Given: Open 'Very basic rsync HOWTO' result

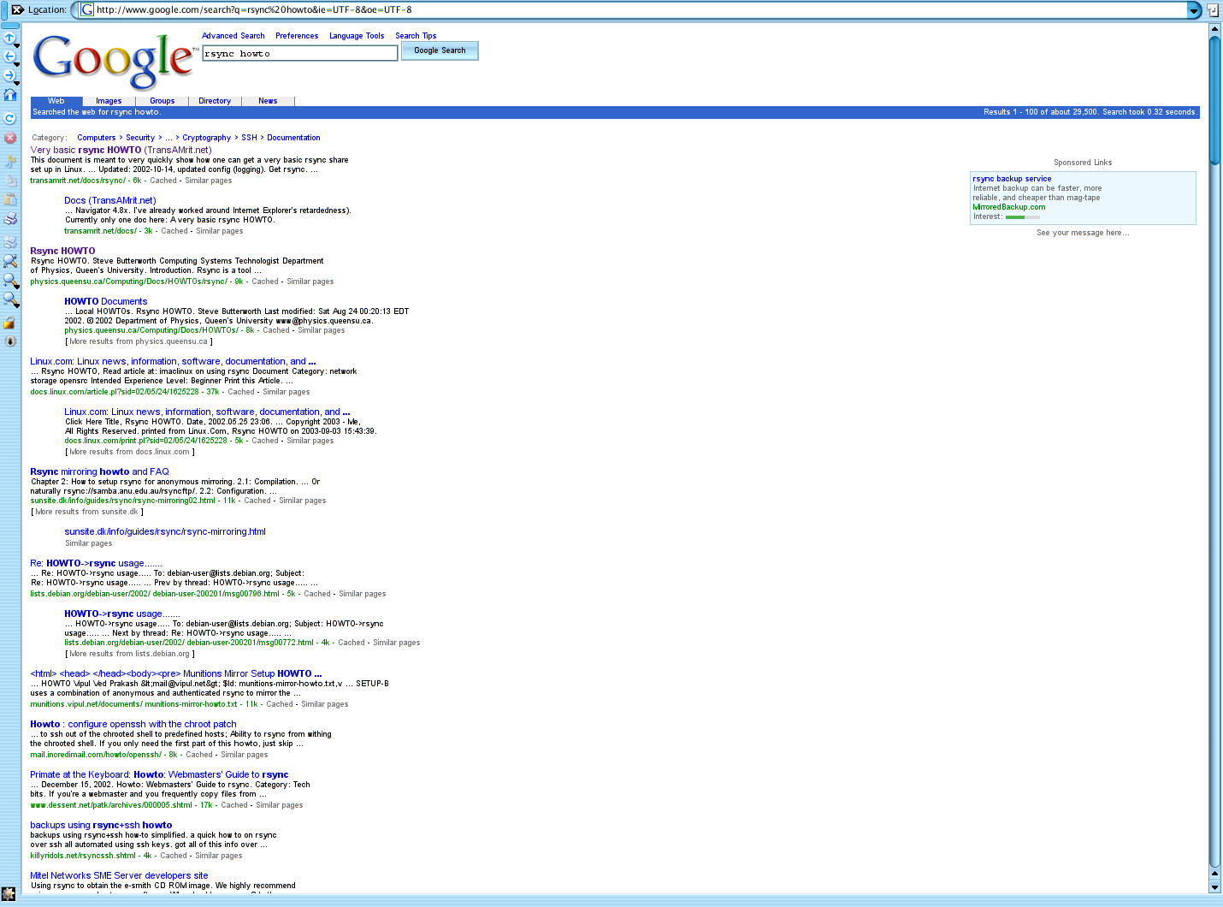Looking at the screenshot, I should click(x=121, y=150).
